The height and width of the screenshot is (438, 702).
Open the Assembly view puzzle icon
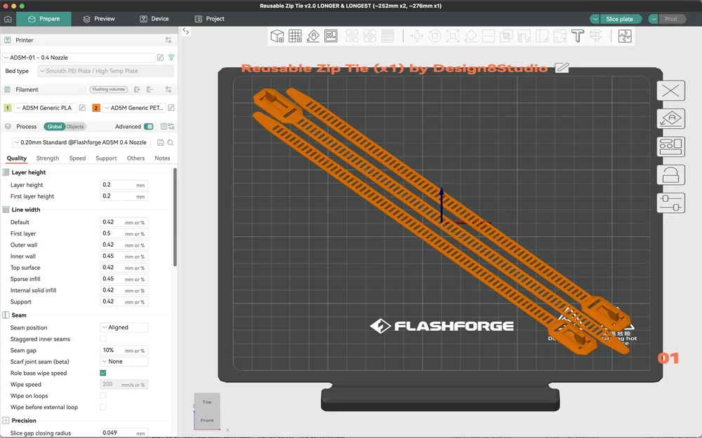[x=625, y=36]
